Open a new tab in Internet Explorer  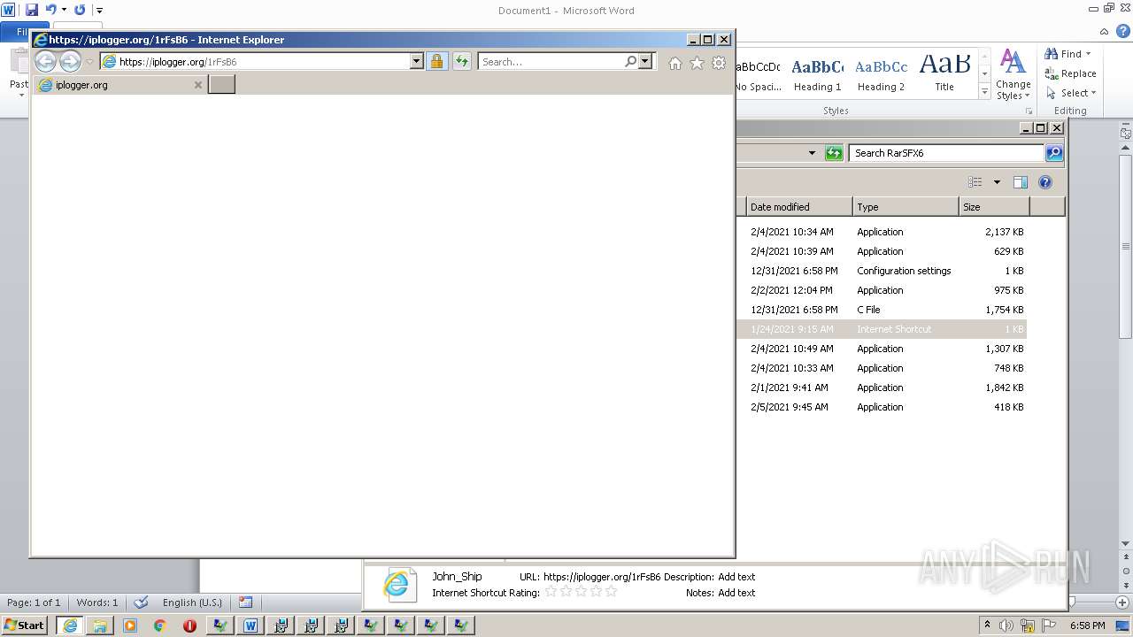pos(221,85)
